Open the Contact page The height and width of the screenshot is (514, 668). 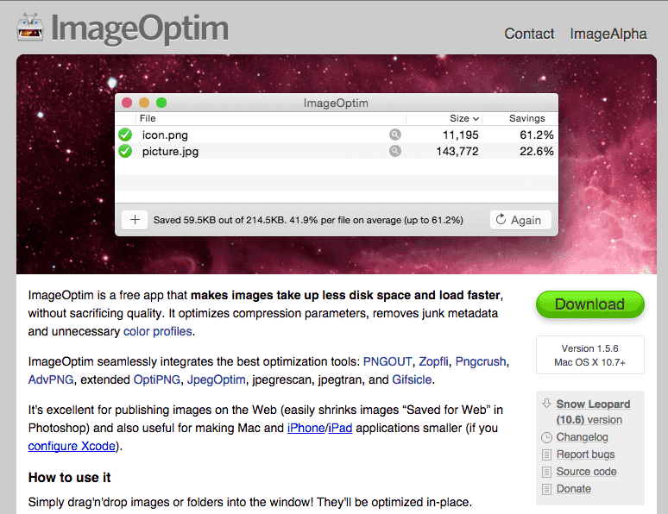pos(529,34)
